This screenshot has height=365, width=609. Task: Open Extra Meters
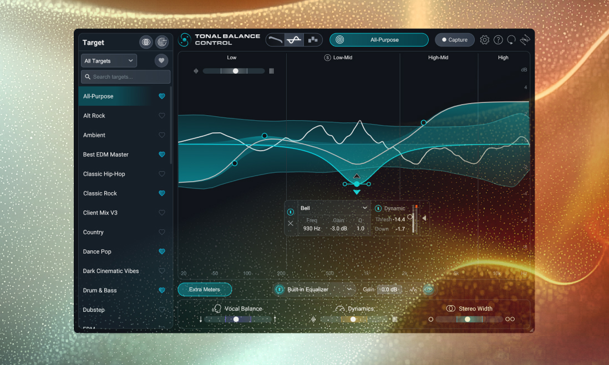(205, 289)
